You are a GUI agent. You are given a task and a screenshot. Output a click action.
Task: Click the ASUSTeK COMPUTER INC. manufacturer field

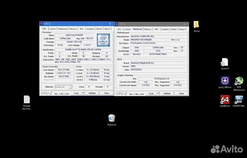[x=158, y=36]
